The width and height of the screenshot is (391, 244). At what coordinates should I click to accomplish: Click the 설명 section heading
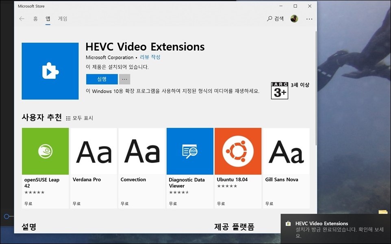[x=29, y=227]
